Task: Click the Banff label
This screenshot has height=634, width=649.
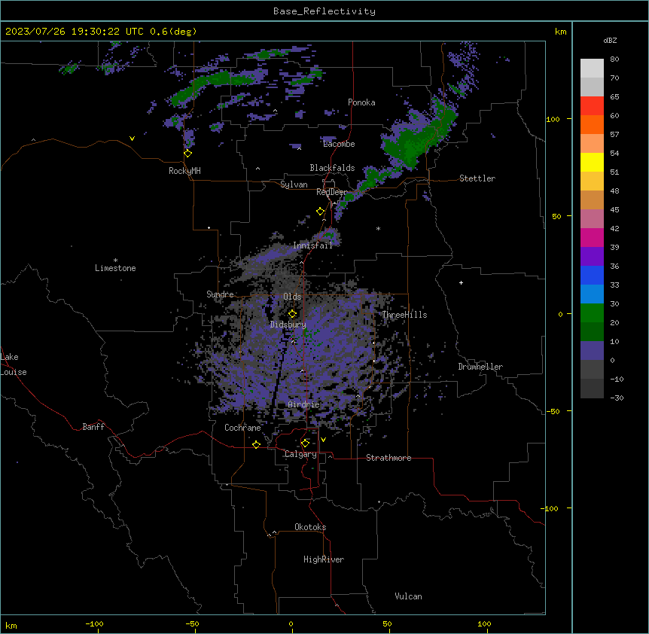Action: click(x=93, y=427)
